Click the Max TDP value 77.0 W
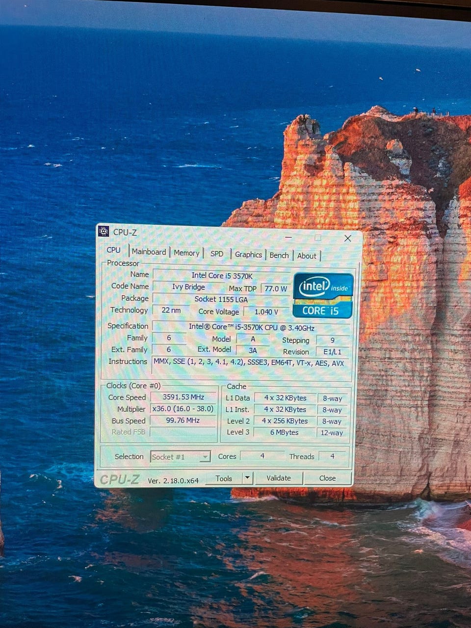Viewport: 471px width, 628px height. point(276,288)
